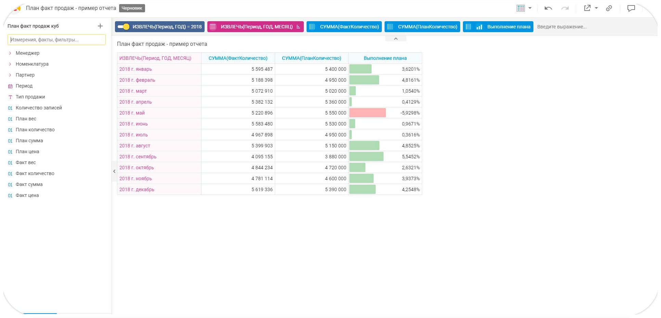Select the СУММА(ПланКоличество) column pill
Image resolution: width=661 pixels, height=318 pixels.
427,27
